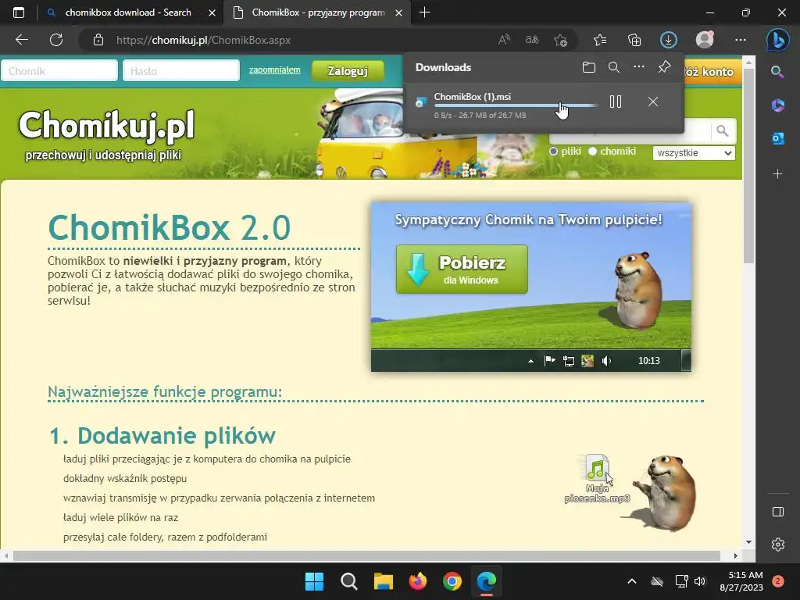Screen dimensions: 800x600
Task: Toggle sidebar visibility icon
Action: (777, 512)
